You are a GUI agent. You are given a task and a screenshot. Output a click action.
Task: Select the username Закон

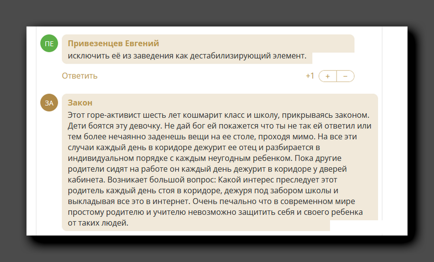coord(80,103)
